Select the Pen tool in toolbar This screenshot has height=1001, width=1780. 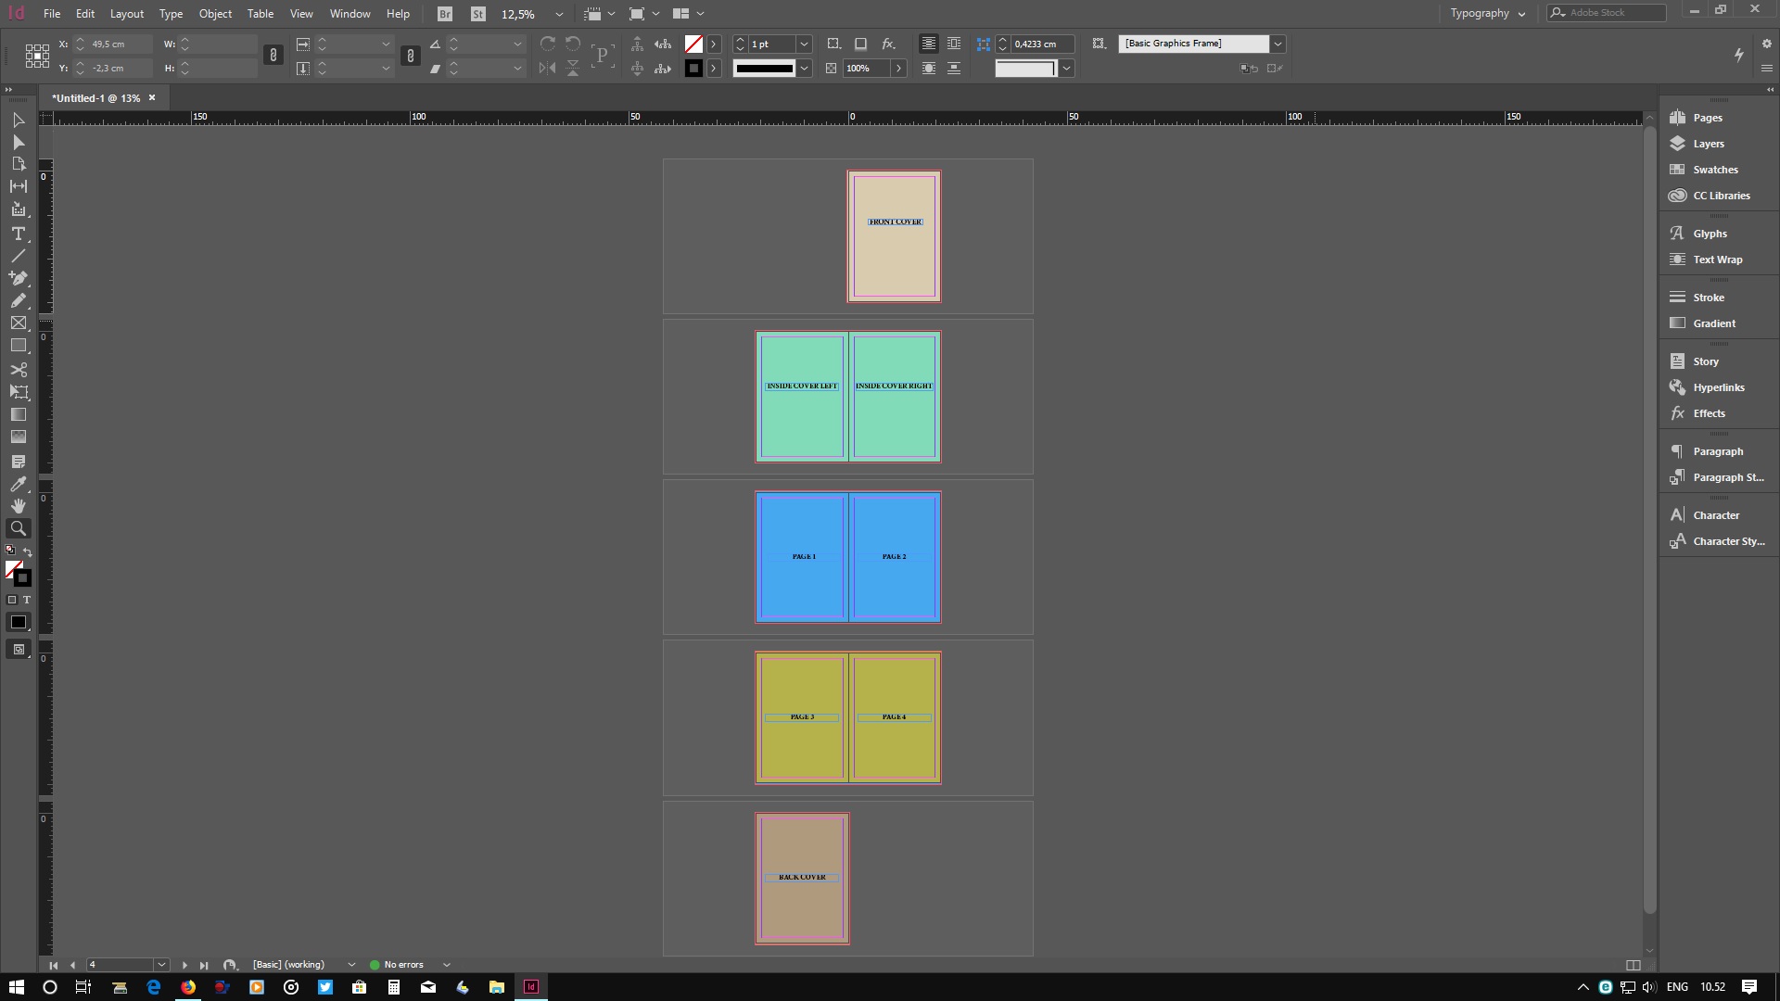(x=19, y=277)
